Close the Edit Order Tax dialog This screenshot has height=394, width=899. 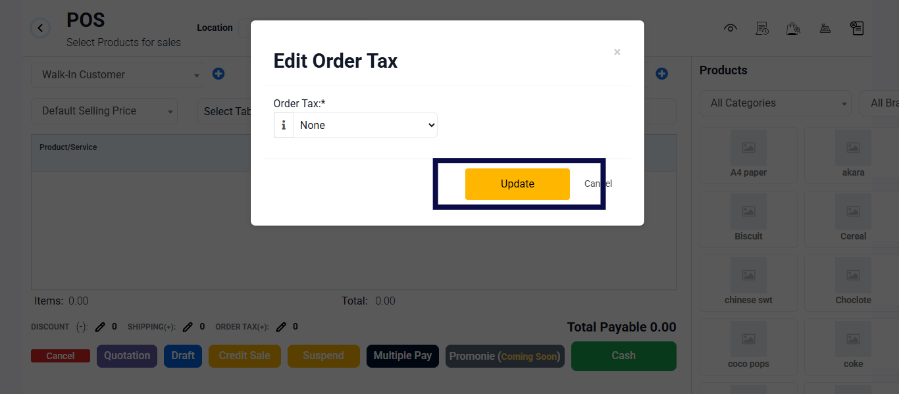pyautogui.click(x=617, y=52)
